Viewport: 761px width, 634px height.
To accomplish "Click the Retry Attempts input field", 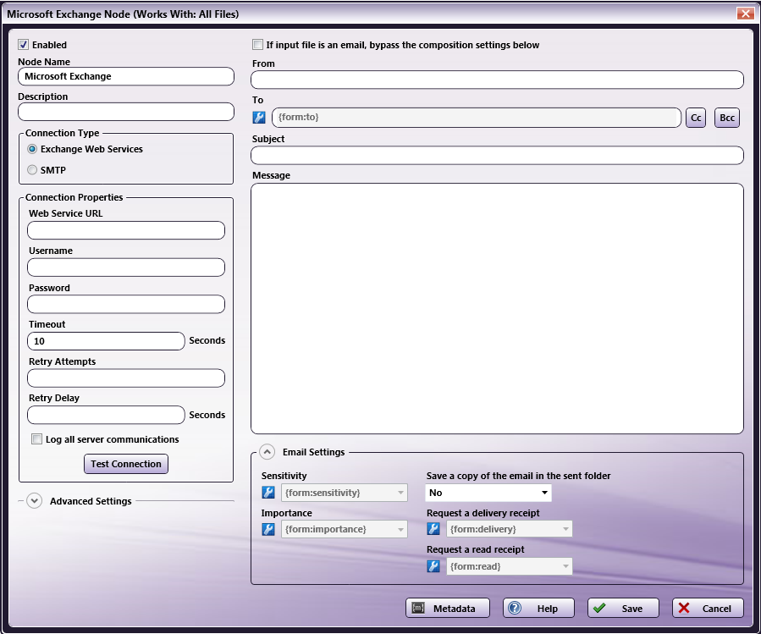I will 126,378.
